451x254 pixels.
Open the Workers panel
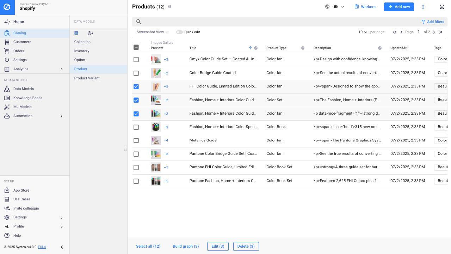365,7
